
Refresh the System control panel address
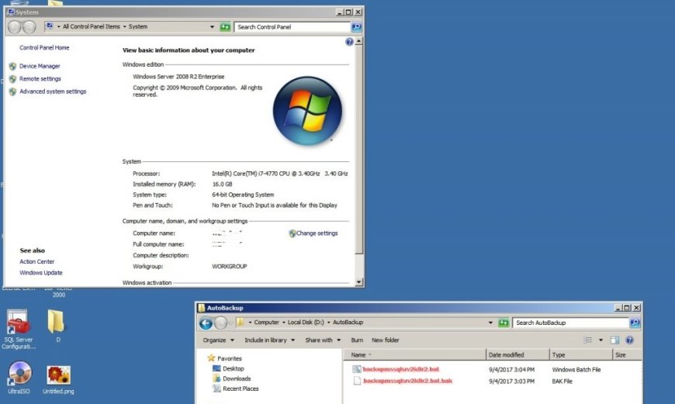pyautogui.click(x=225, y=27)
